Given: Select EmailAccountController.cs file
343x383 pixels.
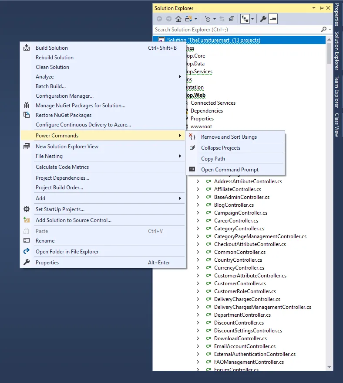Looking at the screenshot, I should click(x=245, y=346).
